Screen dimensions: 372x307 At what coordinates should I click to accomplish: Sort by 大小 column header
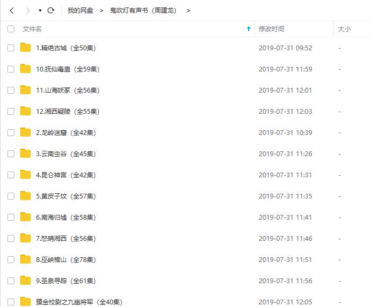pos(344,29)
